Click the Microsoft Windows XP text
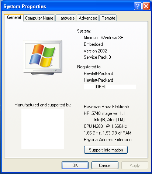Screen dimensions: 152x174 click(x=104, y=38)
